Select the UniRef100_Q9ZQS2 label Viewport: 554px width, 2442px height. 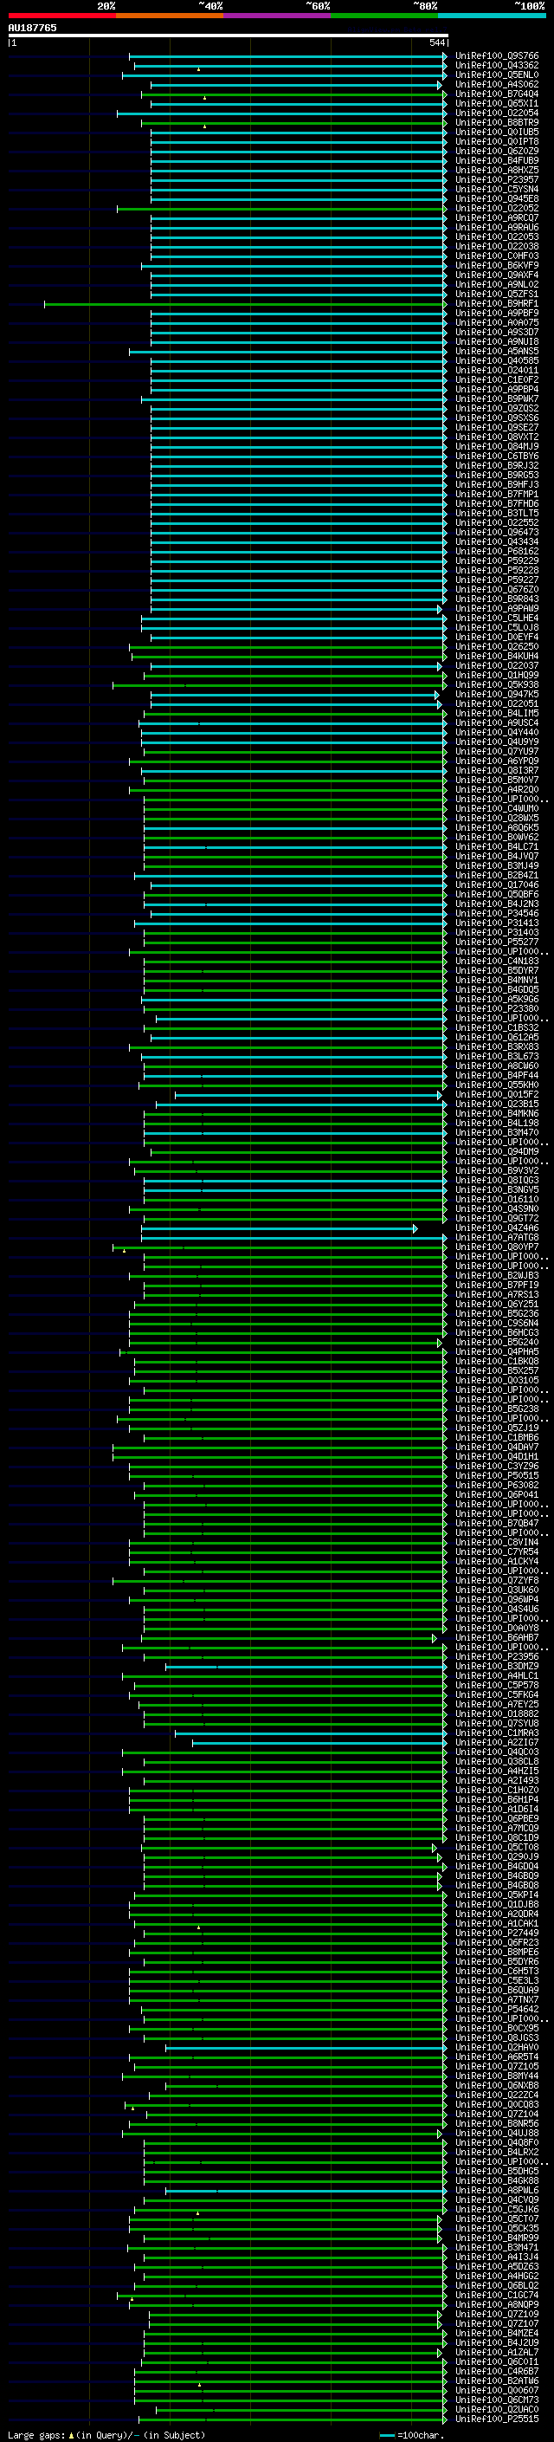(496, 409)
